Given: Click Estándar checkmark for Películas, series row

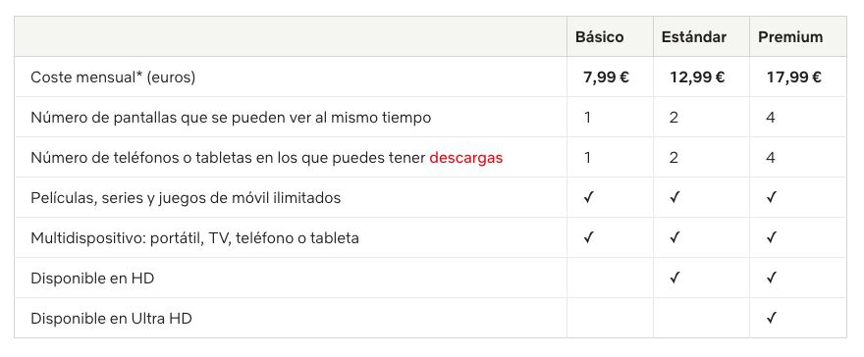Looking at the screenshot, I should coord(675,197).
